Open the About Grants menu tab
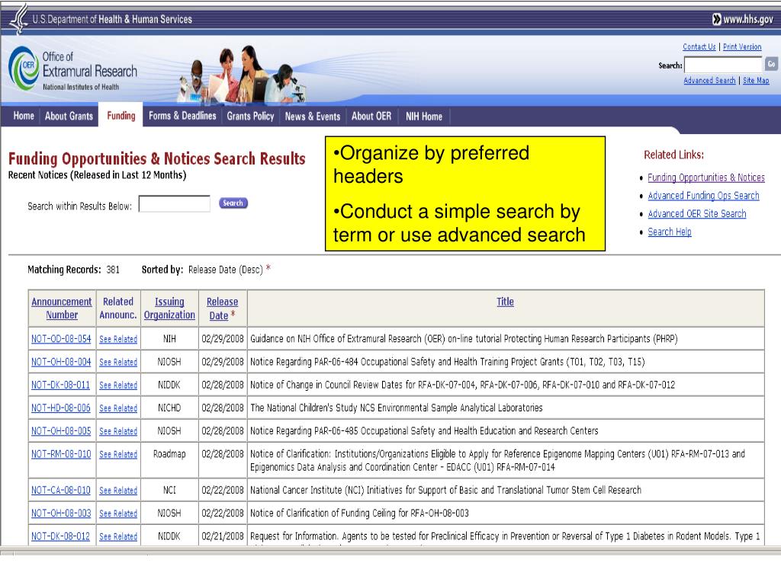This screenshot has height=585, width=781. coord(69,116)
